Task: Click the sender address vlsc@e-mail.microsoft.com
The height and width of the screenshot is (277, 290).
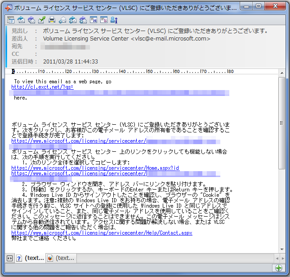Action: tap(170, 39)
